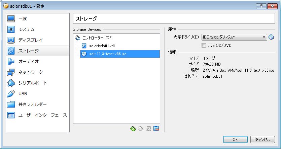Select the コントローラー: IDE tree node
281x149 pixels.
97,38
